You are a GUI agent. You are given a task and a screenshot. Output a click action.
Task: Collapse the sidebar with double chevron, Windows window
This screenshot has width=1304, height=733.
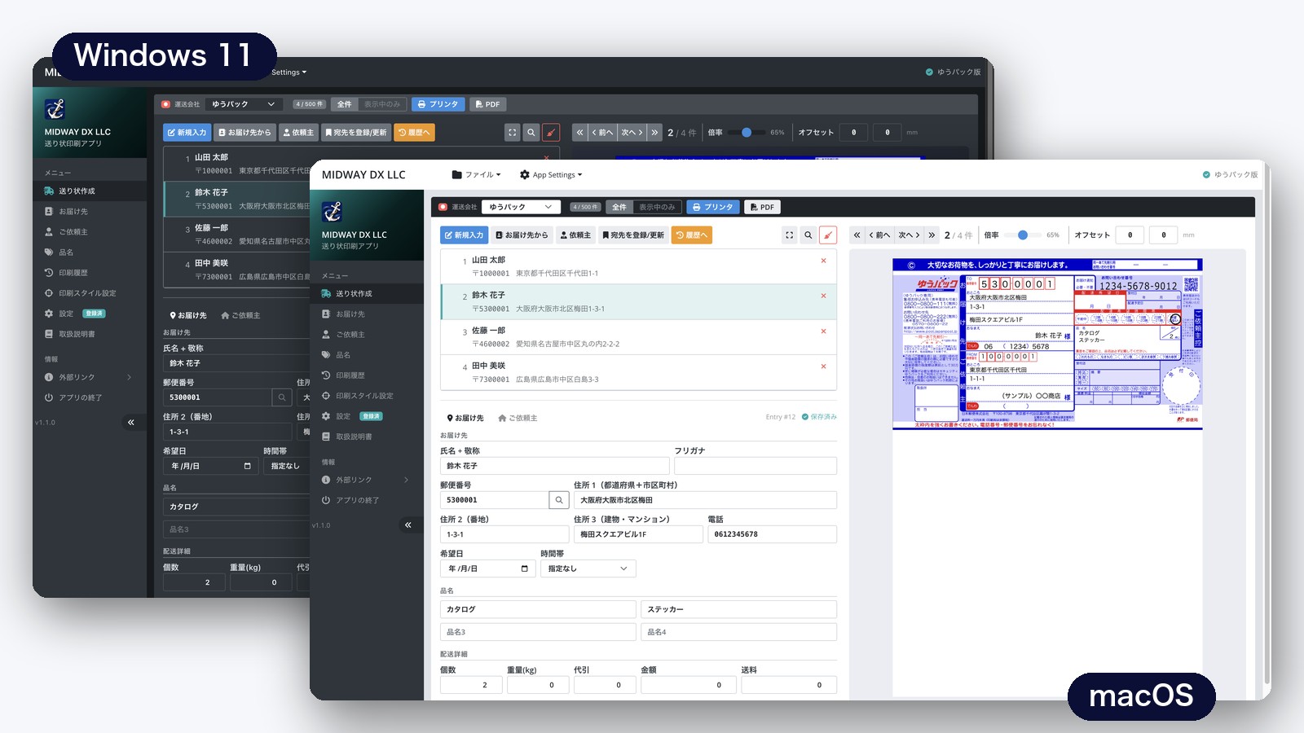click(130, 422)
